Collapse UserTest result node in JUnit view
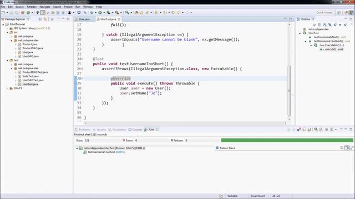The image size is (355, 199). [77, 148]
